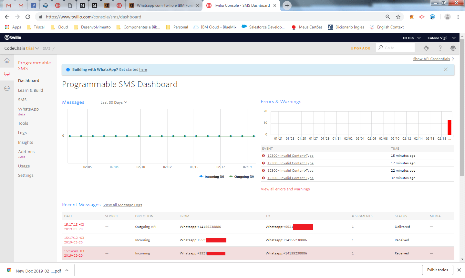Open the zoom magnifier icon in address bar

tap(387, 17)
